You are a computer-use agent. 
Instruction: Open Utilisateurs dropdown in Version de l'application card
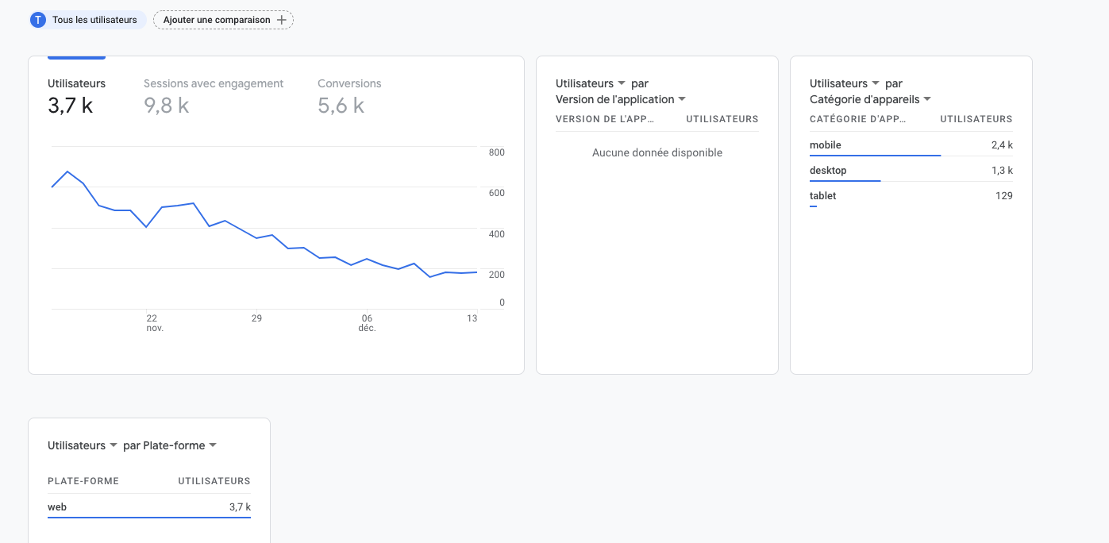[591, 83]
